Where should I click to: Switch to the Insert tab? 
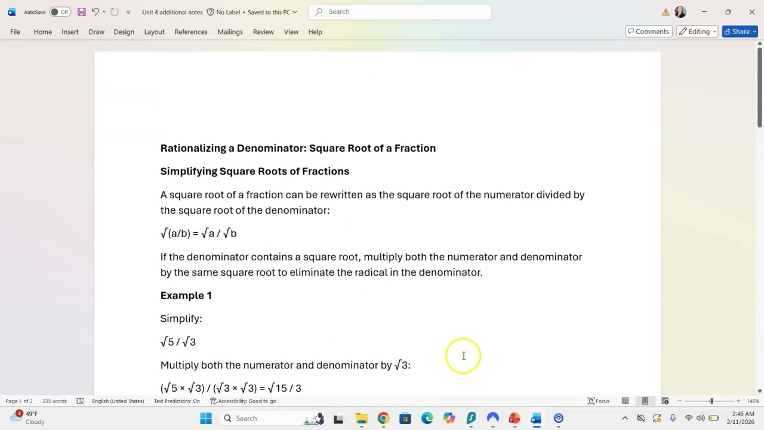pyautogui.click(x=70, y=32)
